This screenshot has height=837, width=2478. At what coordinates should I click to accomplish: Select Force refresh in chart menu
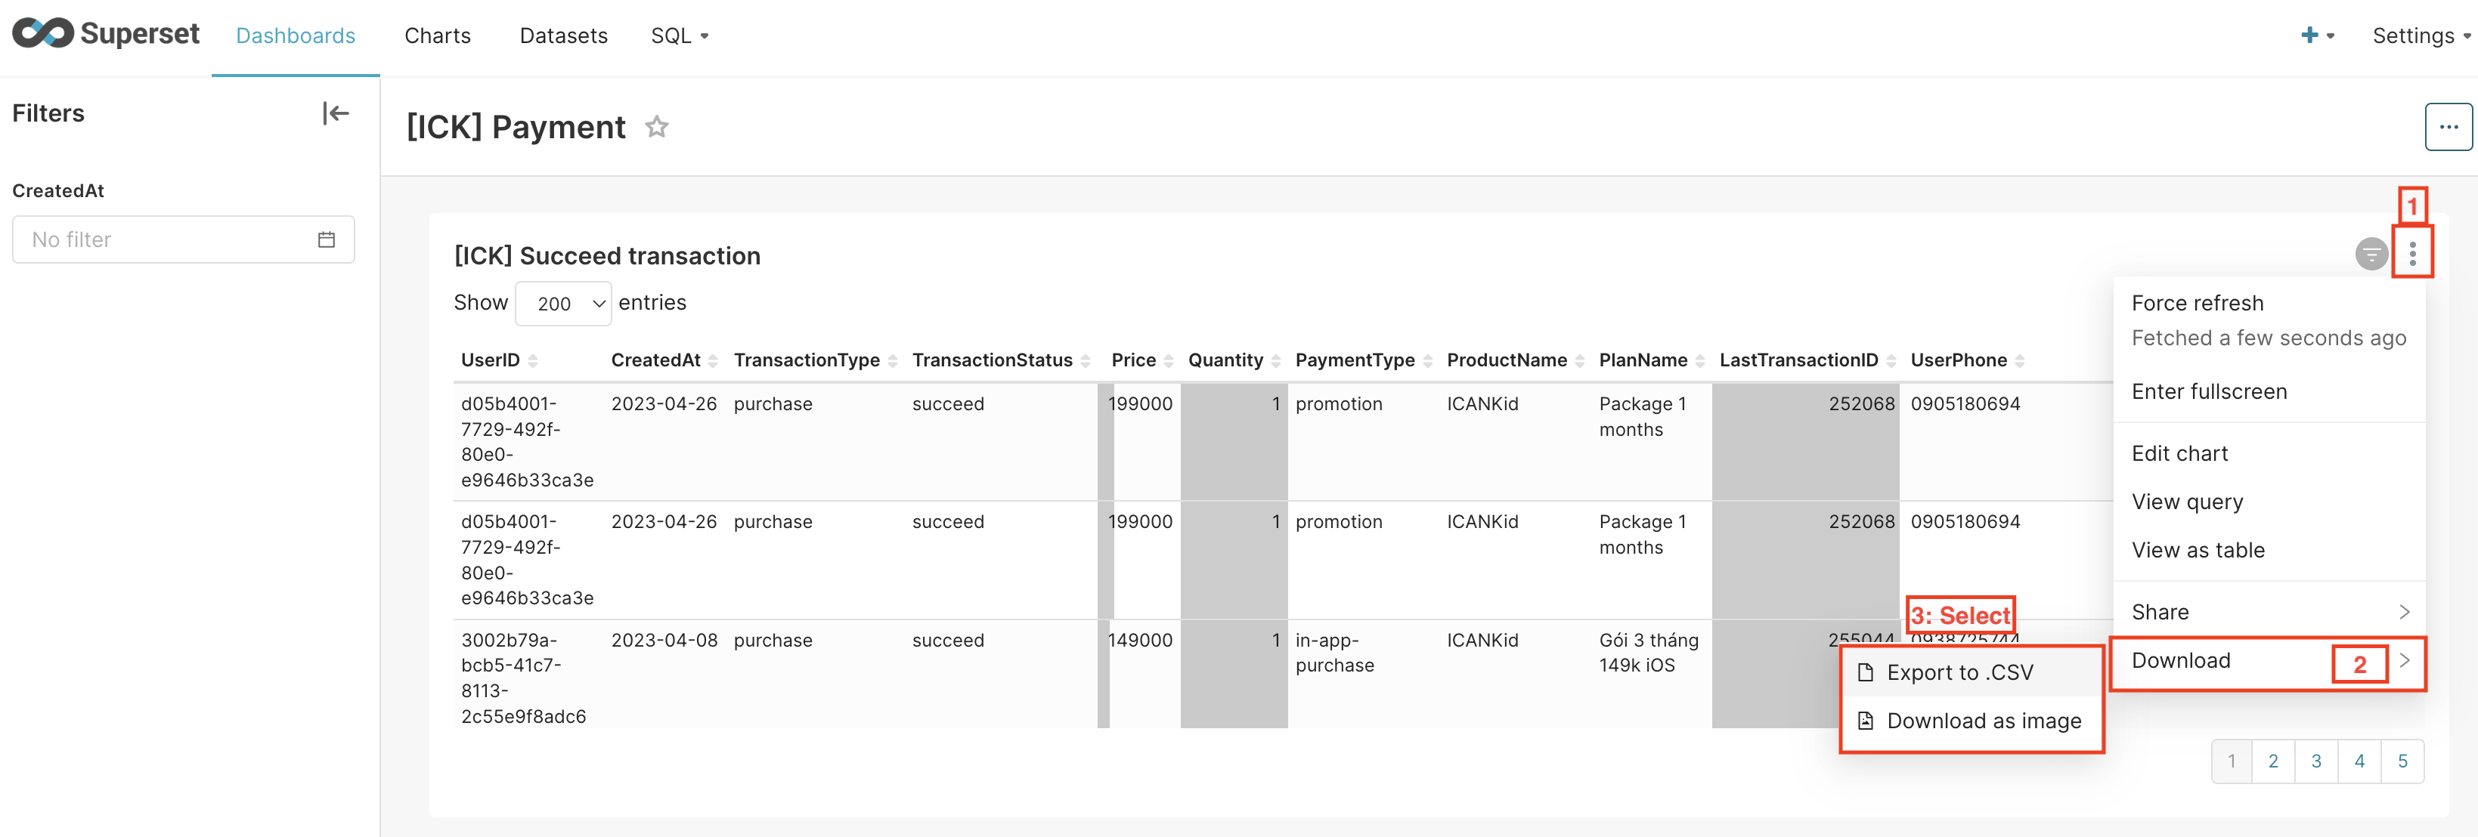point(2197,303)
